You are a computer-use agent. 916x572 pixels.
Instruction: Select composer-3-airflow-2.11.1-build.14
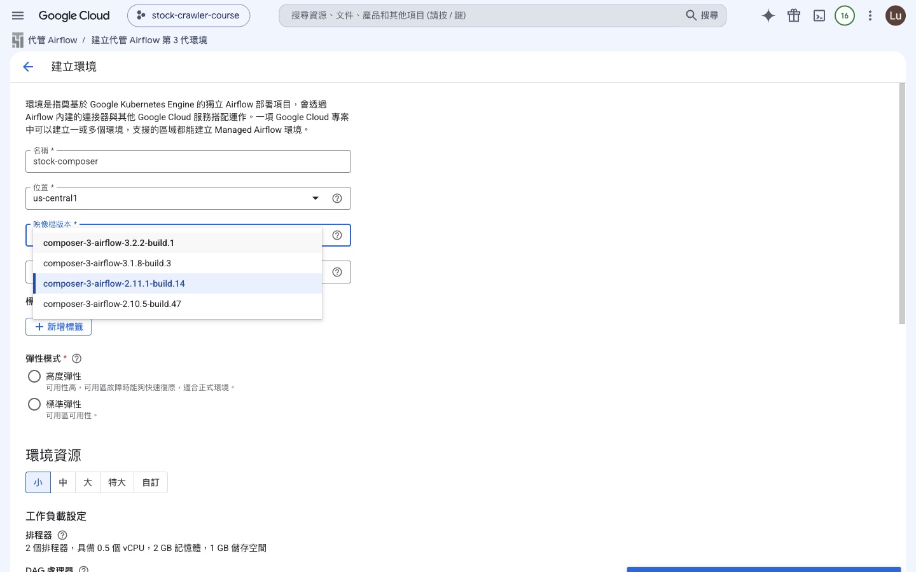coord(177,283)
